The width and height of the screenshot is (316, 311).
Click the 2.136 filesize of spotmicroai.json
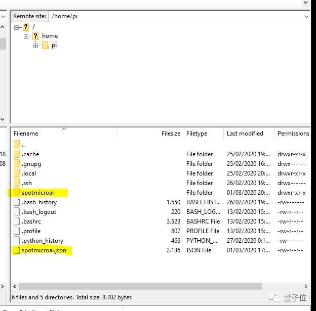173,250
